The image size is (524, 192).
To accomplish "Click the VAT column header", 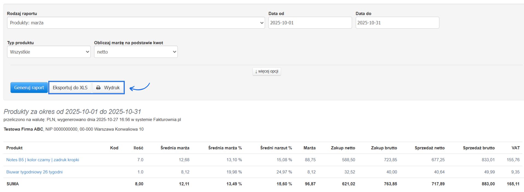I will click(x=516, y=148).
